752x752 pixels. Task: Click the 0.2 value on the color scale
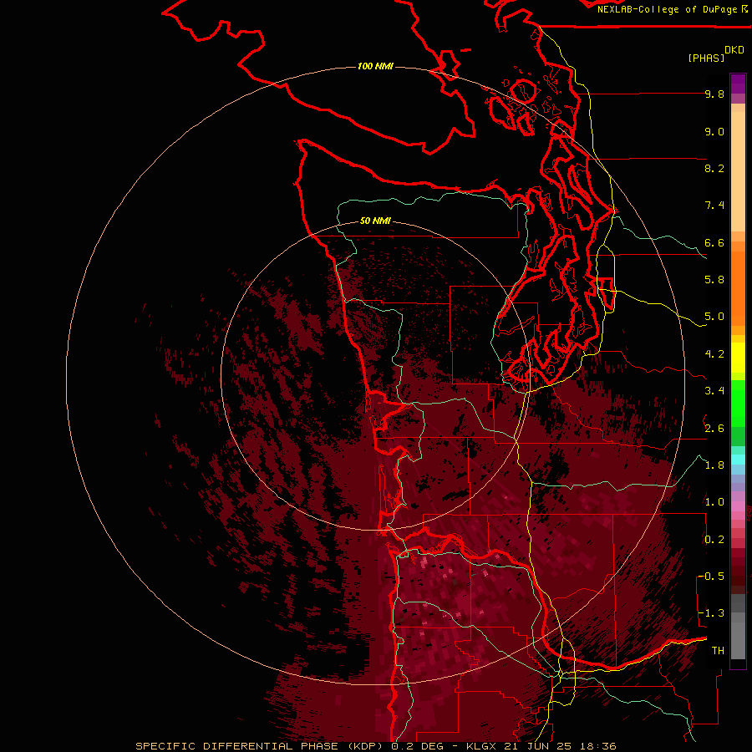click(x=714, y=540)
